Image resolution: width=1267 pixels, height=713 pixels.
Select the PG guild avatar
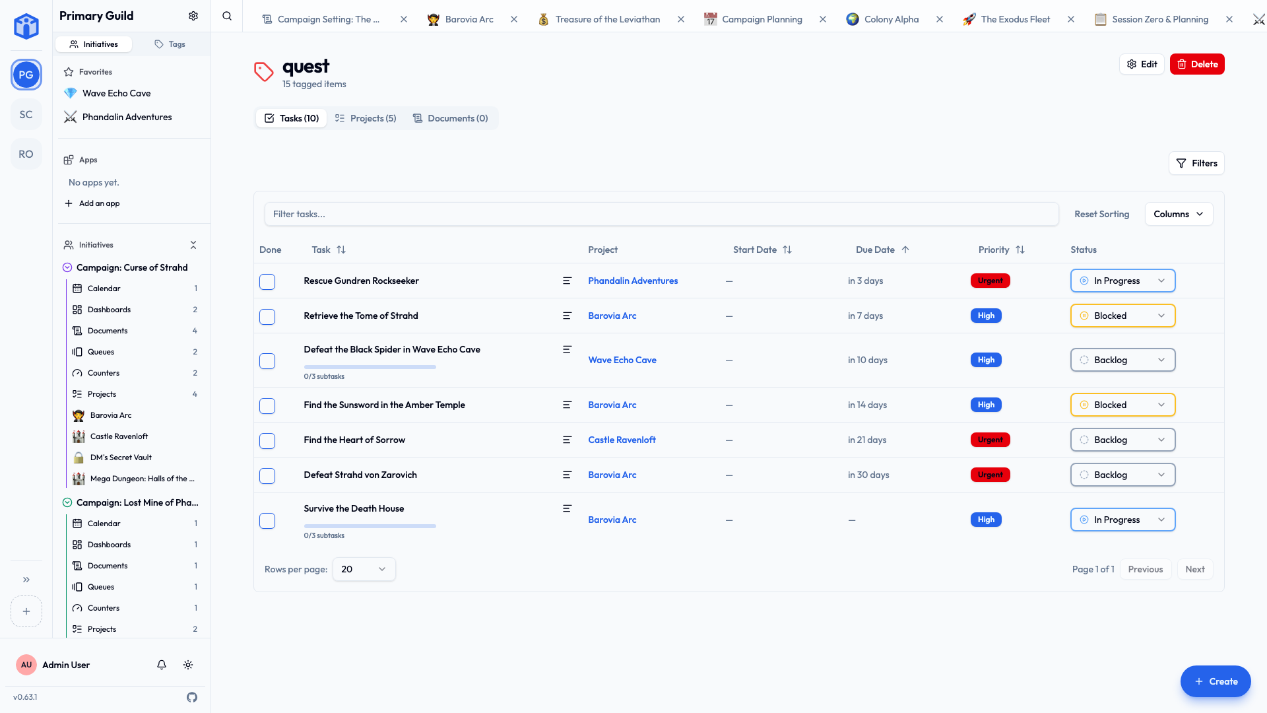tap(26, 75)
